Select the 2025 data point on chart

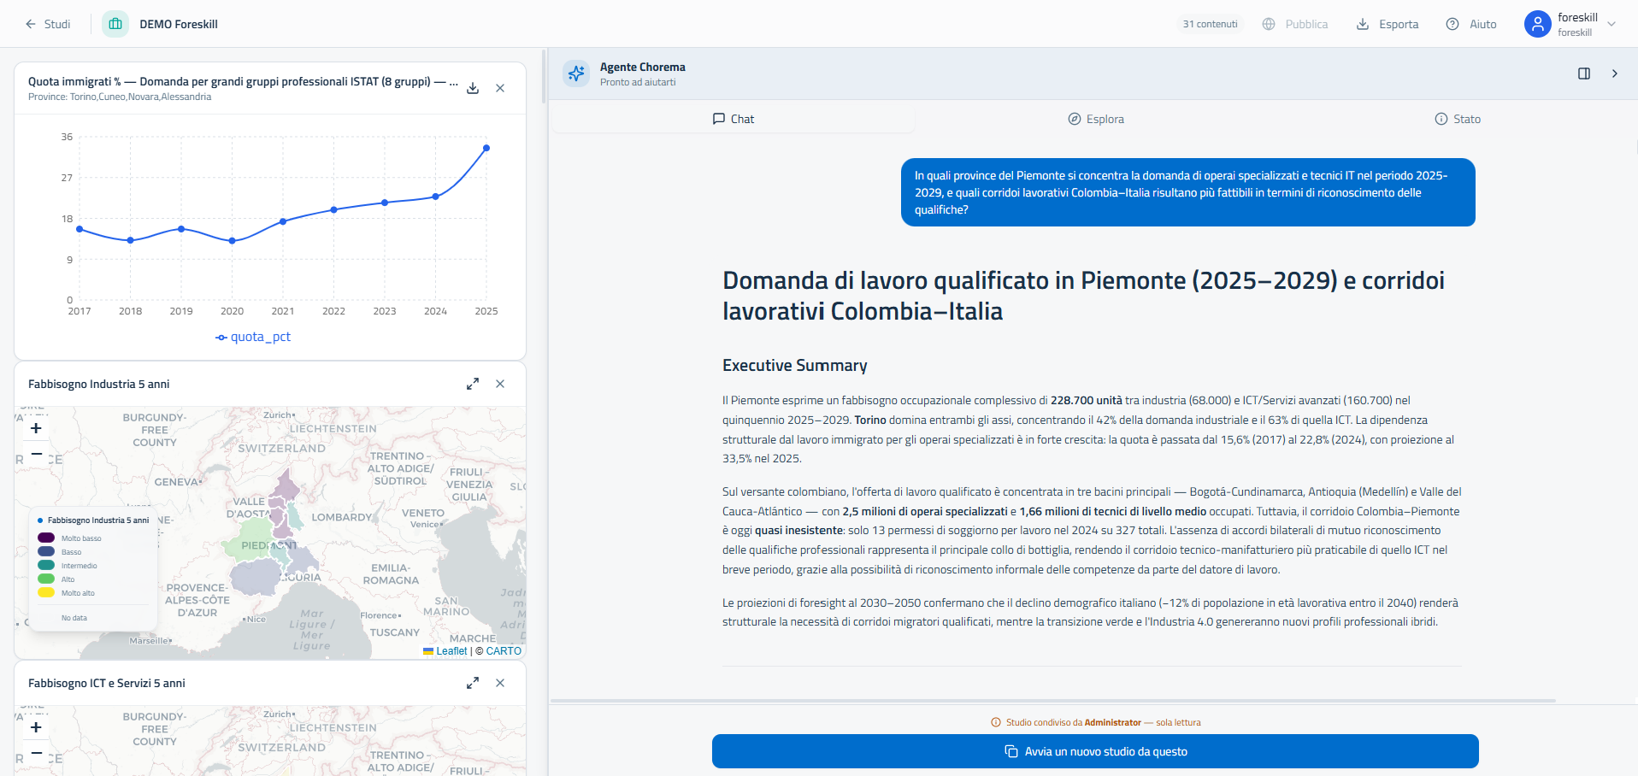(x=486, y=148)
